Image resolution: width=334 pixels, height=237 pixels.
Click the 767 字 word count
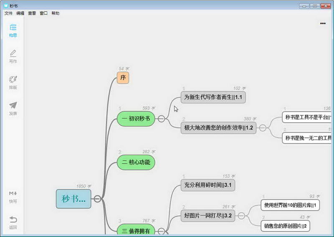pyautogui.click(x=149, y=221)
